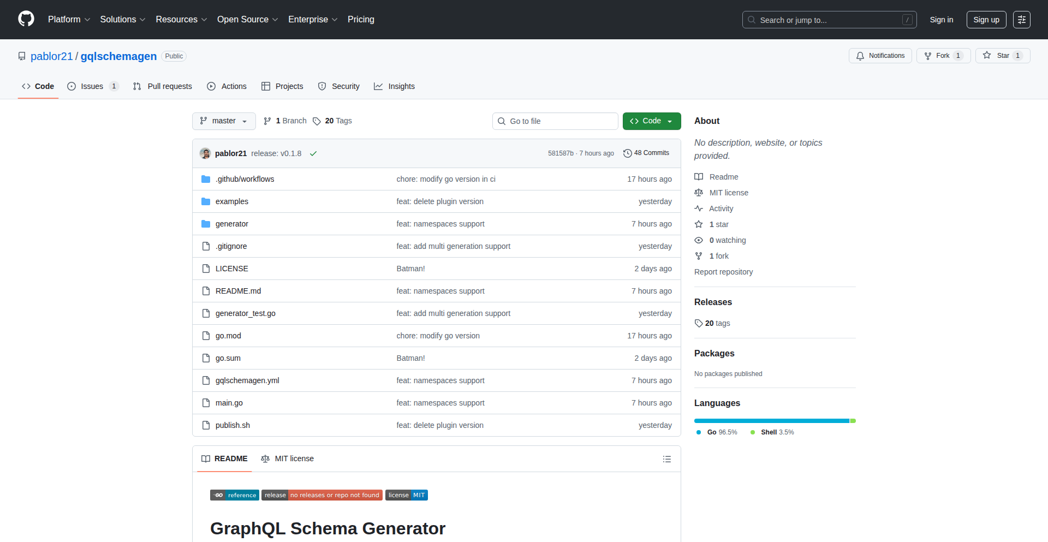
Task: Click the bell Notifications icon
Action: [x=860, y=56]
